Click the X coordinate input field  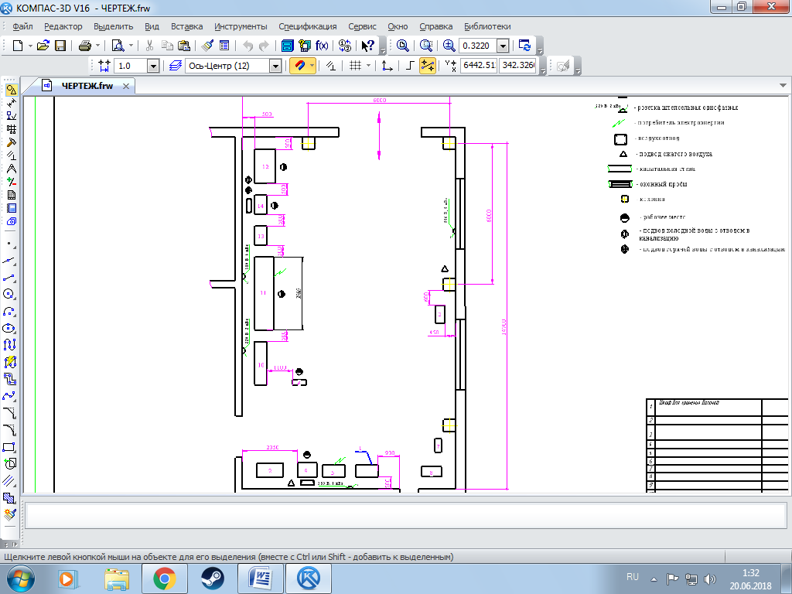coord(478,66)
